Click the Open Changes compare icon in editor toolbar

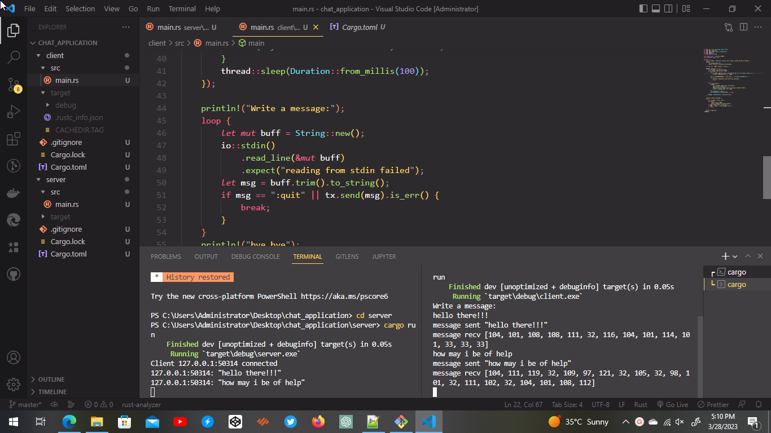(729, 27)
